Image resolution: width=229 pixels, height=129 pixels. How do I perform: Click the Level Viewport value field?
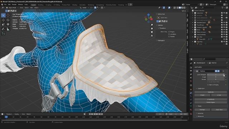216,75
